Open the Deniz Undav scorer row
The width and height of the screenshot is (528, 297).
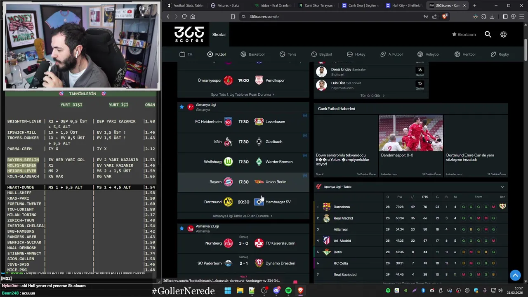pos(371,72)
